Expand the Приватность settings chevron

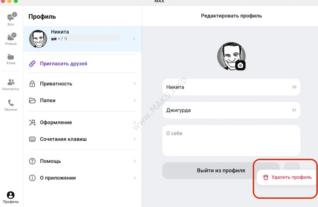135,84
